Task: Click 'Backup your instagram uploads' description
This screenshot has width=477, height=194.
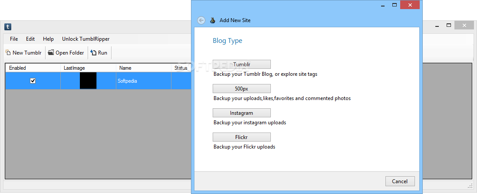Action: coord(250,123)
